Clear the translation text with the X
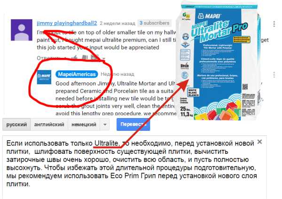Image resolution: width=282 pixels, height=199 pixels. pos(259,142)
